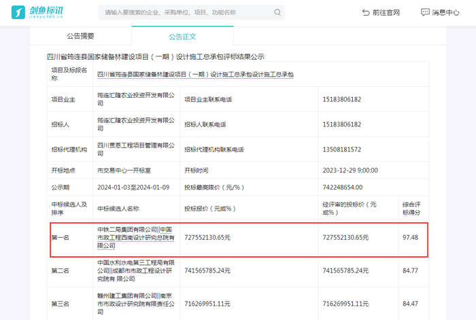Switch to the 公告摘要 tab
The height and width of the screenshot is (320, 476).
(x=80, y=36)
